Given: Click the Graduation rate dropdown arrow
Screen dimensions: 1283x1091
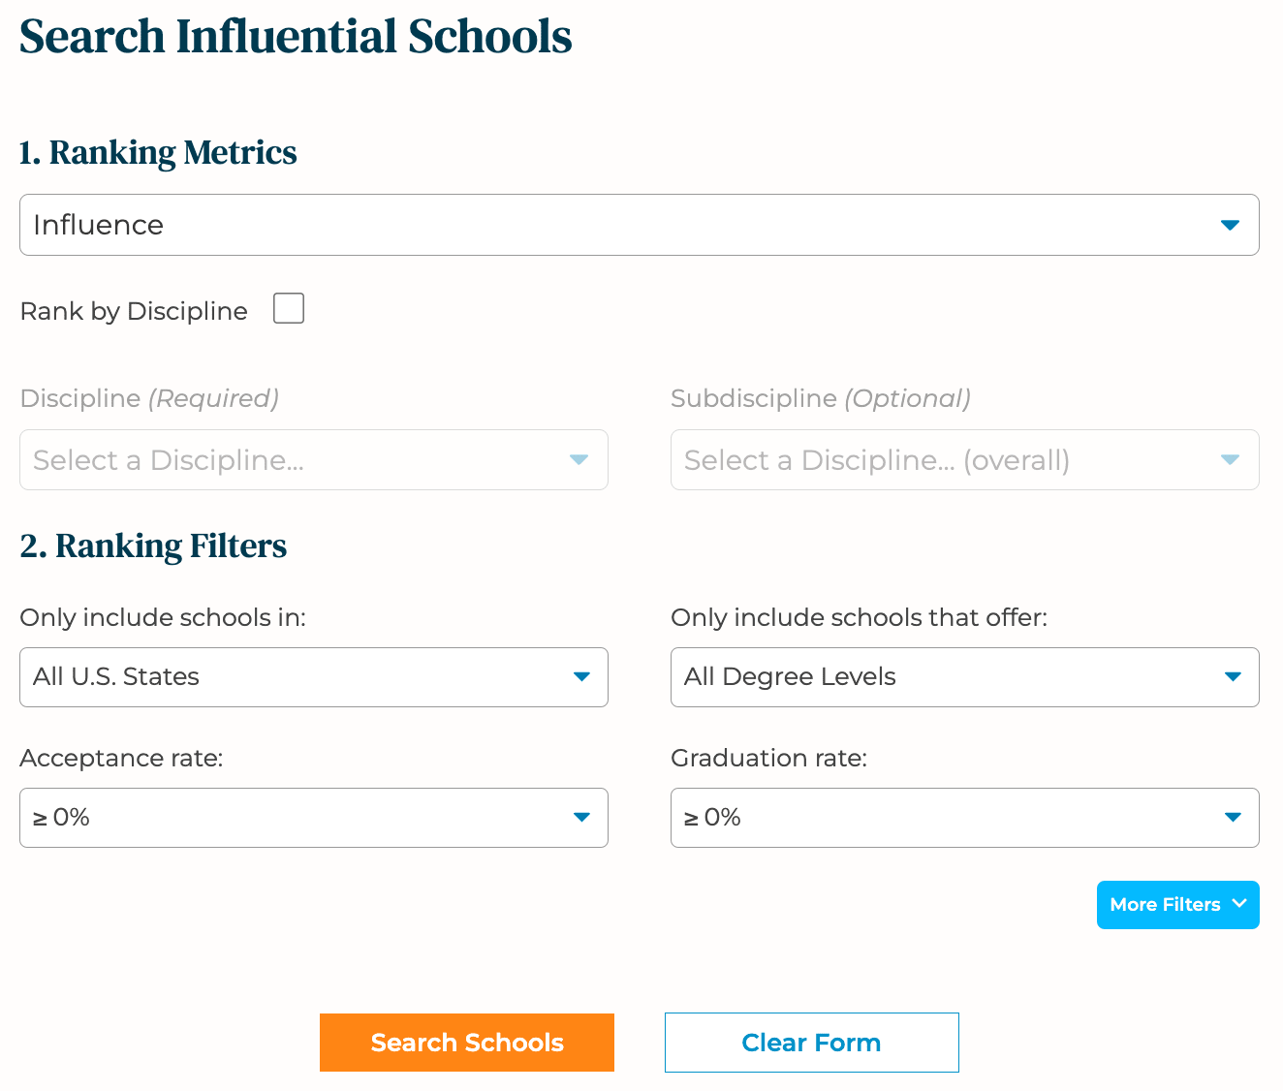Looking at the screenshot, I should pos(1234,818).
